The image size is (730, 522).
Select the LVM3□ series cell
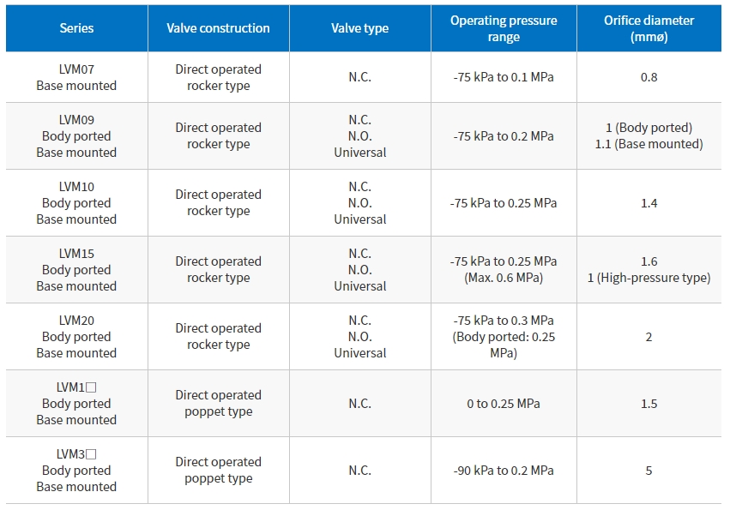tap(77, 471)
